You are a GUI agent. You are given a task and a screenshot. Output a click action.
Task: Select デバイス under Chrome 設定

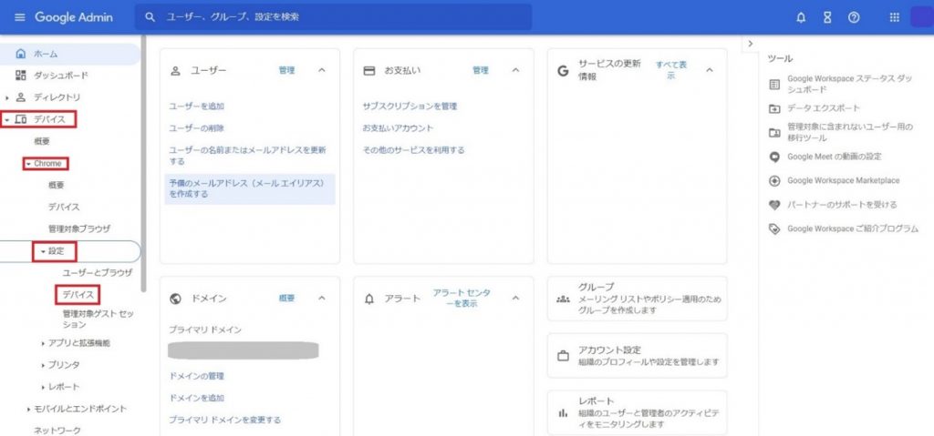click(x=77, y=294)
